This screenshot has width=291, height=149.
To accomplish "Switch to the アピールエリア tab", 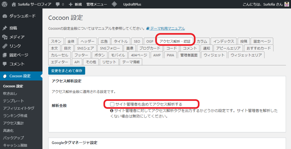I will (x=228, y=48).
